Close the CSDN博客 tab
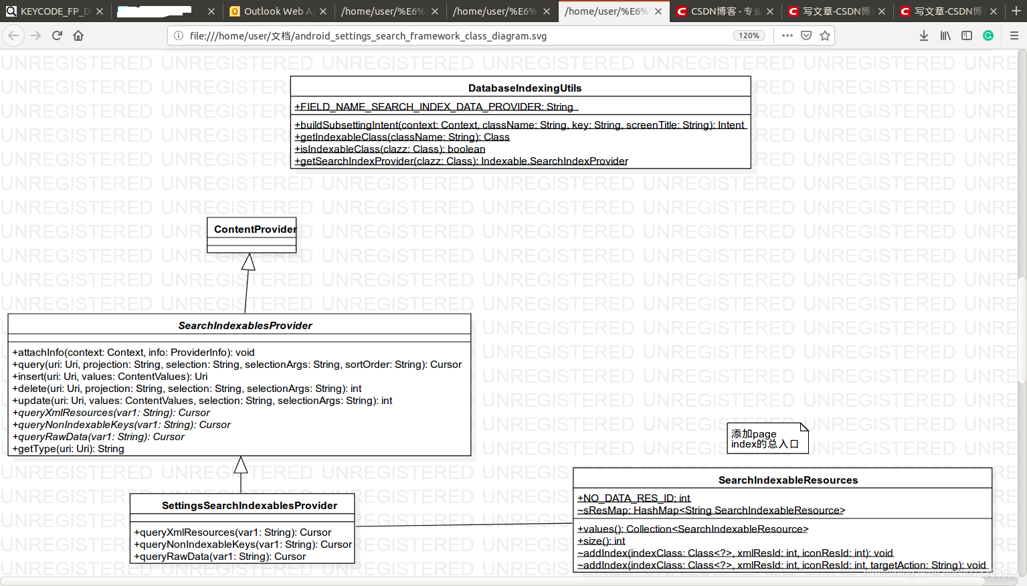The width and height of the screenshot is (1027, 586). [x=770, y=11]
